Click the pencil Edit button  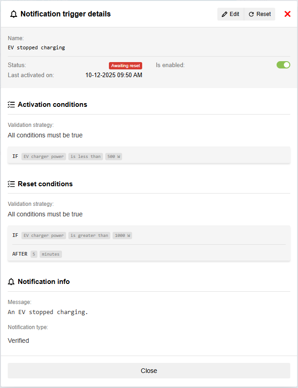pos(231,14)
